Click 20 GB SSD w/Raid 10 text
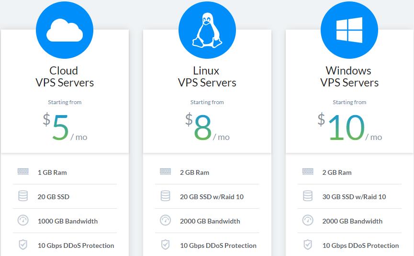 212,197
